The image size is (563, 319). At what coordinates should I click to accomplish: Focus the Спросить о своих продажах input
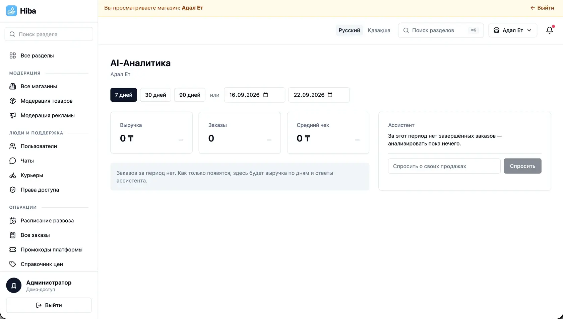444,166
